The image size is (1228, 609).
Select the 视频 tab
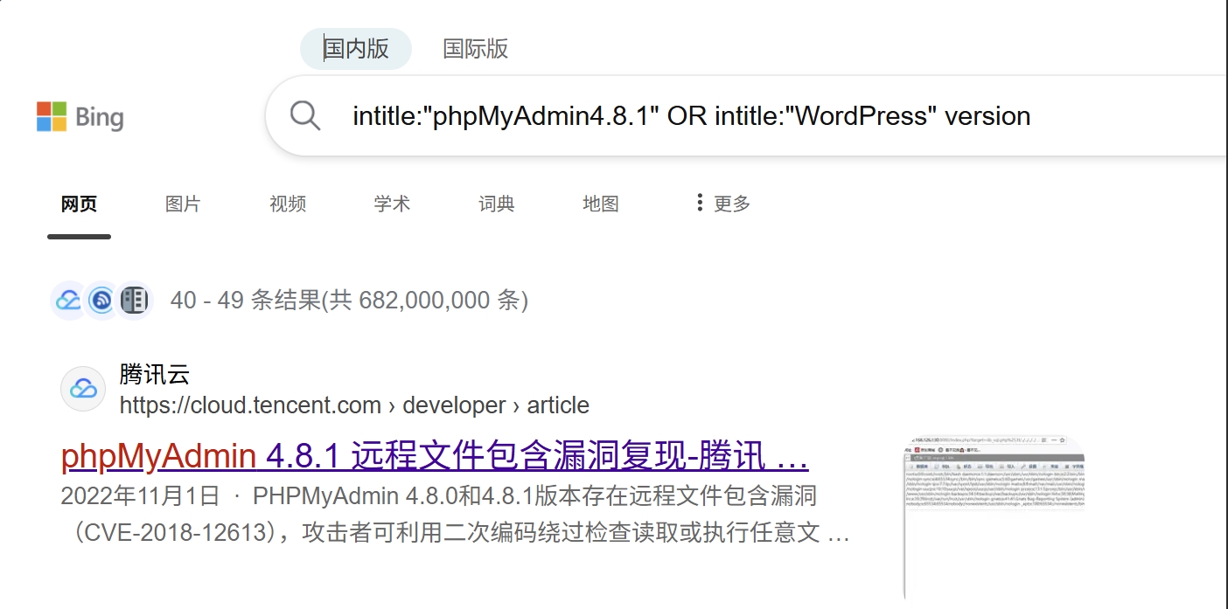tap(288, 204)
